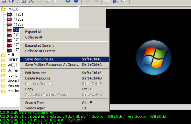Screen dimensions: 191x124
Task: Select Edit Resource in context menu
Action: (64, 73)
